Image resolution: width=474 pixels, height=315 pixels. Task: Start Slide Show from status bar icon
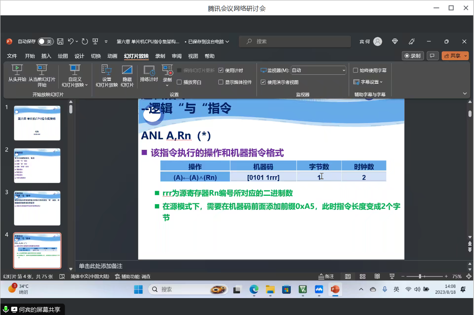(x=392, y=276)
